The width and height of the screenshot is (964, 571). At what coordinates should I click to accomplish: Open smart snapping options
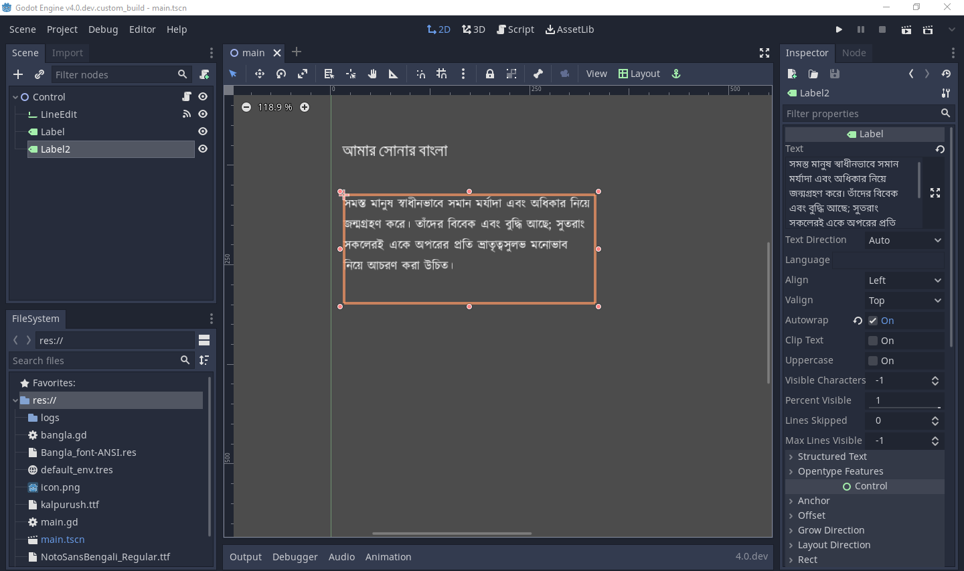[x=463, y=74]
